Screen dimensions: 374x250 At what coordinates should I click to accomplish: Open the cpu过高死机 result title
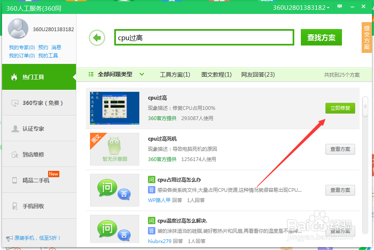(162, 139)
